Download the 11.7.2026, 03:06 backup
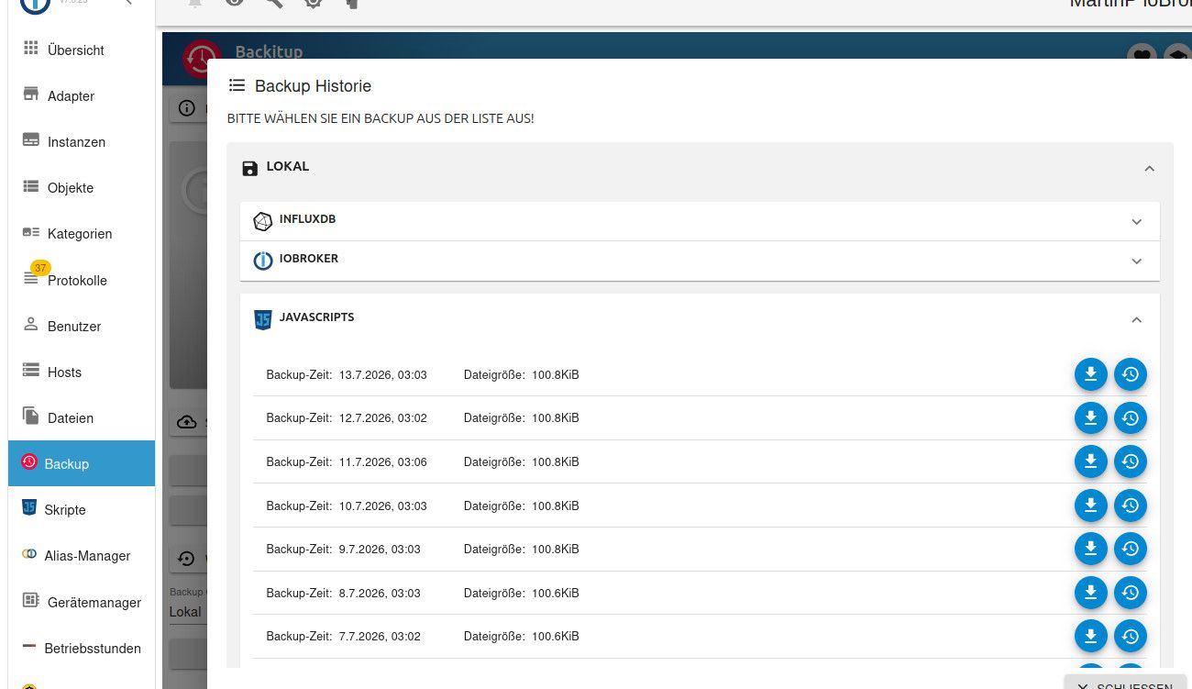 pyautogui.click(x=1090, y=461)
